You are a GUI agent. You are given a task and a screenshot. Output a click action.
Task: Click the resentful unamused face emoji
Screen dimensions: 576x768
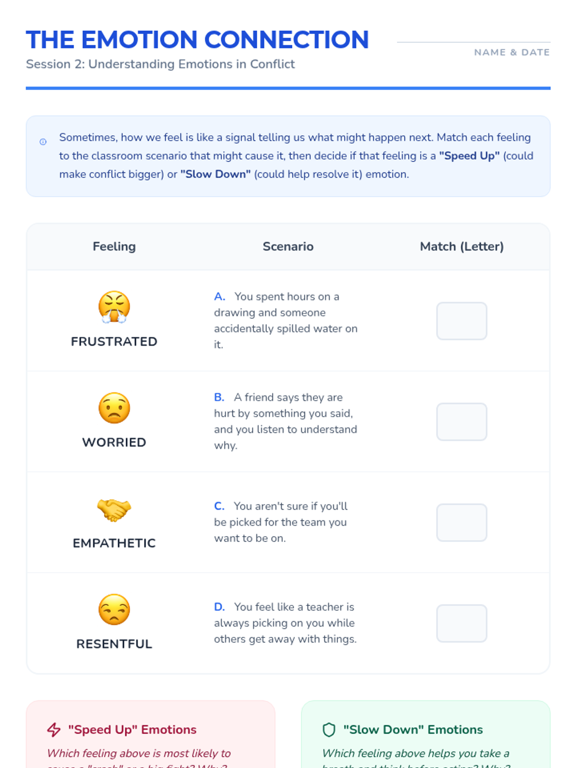[x=114, y=610]
